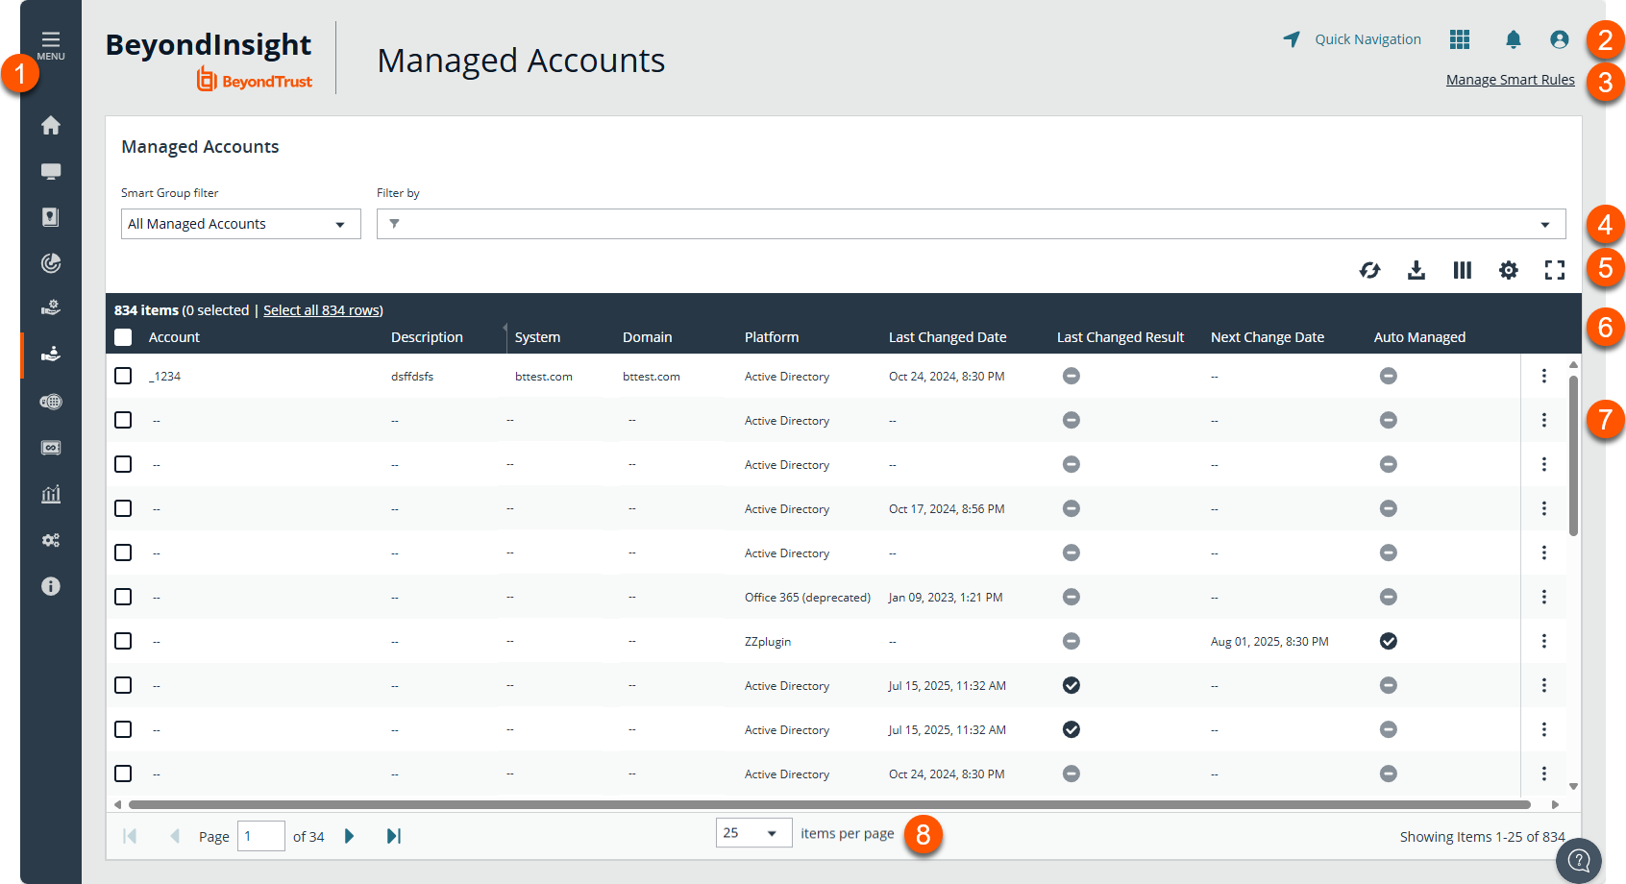1626x884 pixels.
Task: Open the globe Secrets sidebar icon
Action: coord(51,402)
